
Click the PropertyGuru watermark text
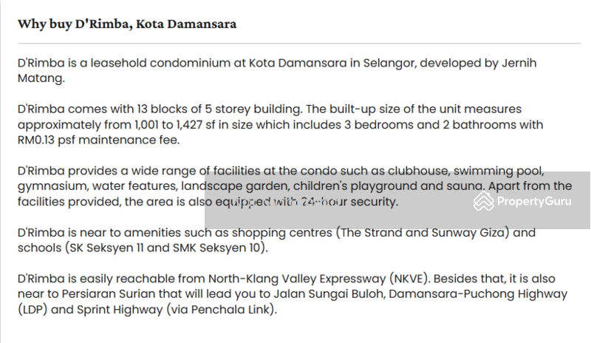(x=533, y=201)
